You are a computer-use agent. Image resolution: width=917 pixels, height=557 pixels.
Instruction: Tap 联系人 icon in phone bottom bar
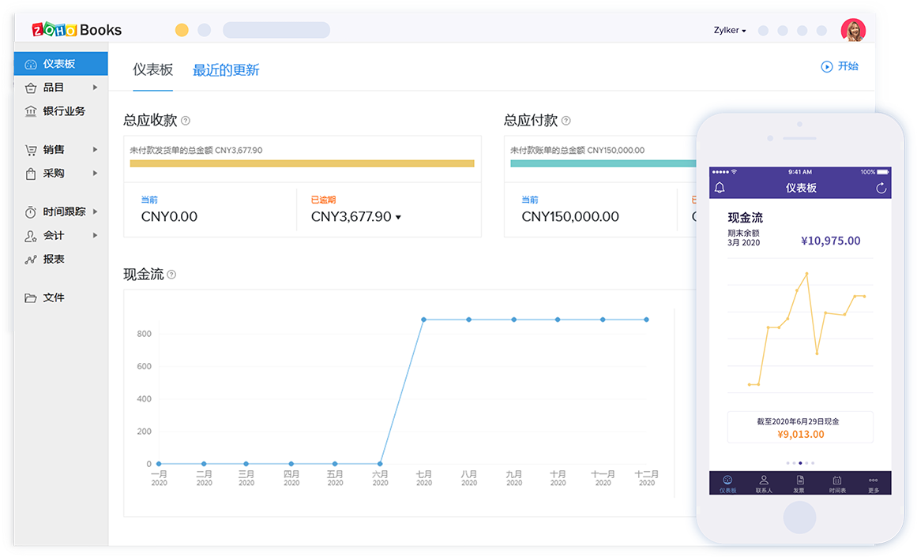pyautogui.click(x=764, y=482)
